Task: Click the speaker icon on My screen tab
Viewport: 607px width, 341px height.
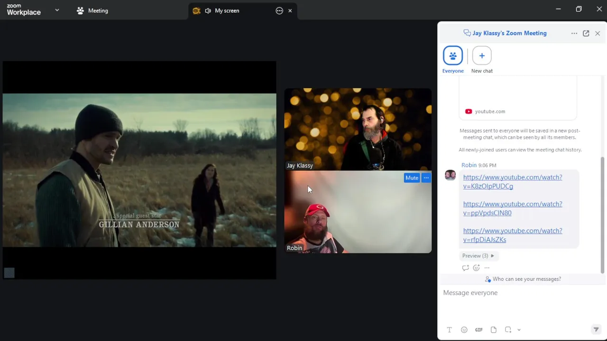Action: click(x=208, y=10)
